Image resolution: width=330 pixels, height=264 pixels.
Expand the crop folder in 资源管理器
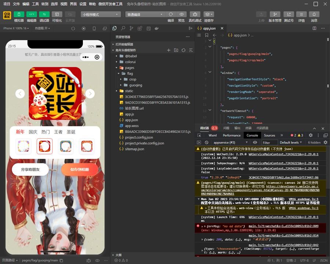pyautogui.click(x=132, y=79)
